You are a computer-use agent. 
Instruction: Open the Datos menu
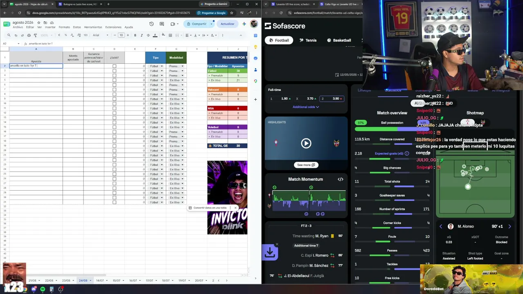pos(77,27)
